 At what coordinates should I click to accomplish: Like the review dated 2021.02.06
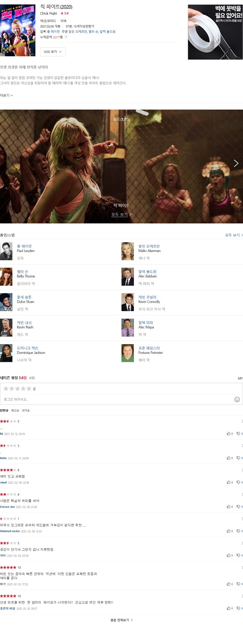pyautogui.click(x=229, y=555)
